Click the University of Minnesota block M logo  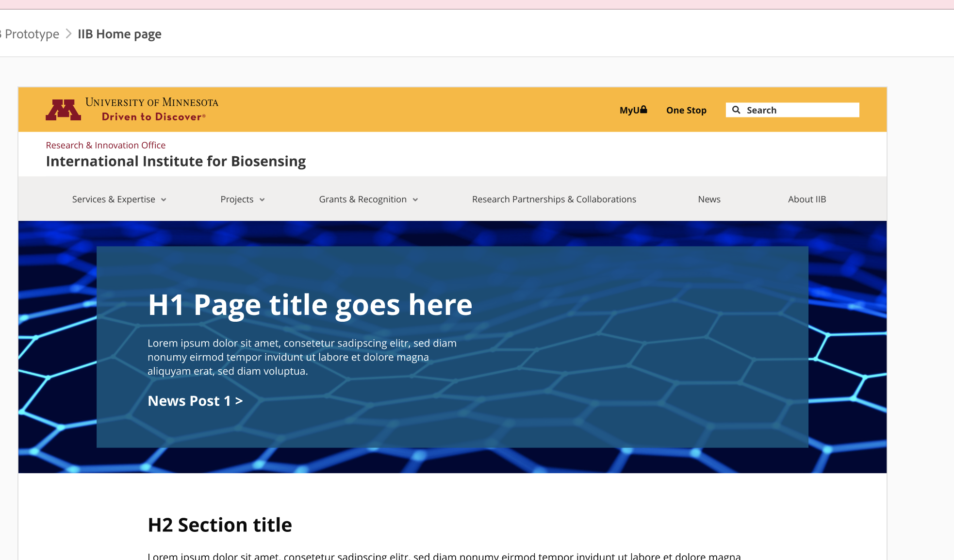63,110
